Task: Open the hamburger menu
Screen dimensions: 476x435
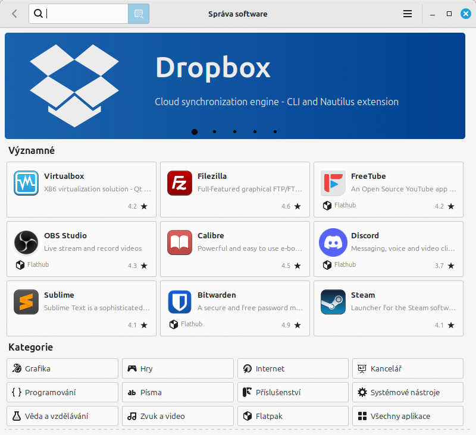Action: pyautogui.click(x=408, y=14)
